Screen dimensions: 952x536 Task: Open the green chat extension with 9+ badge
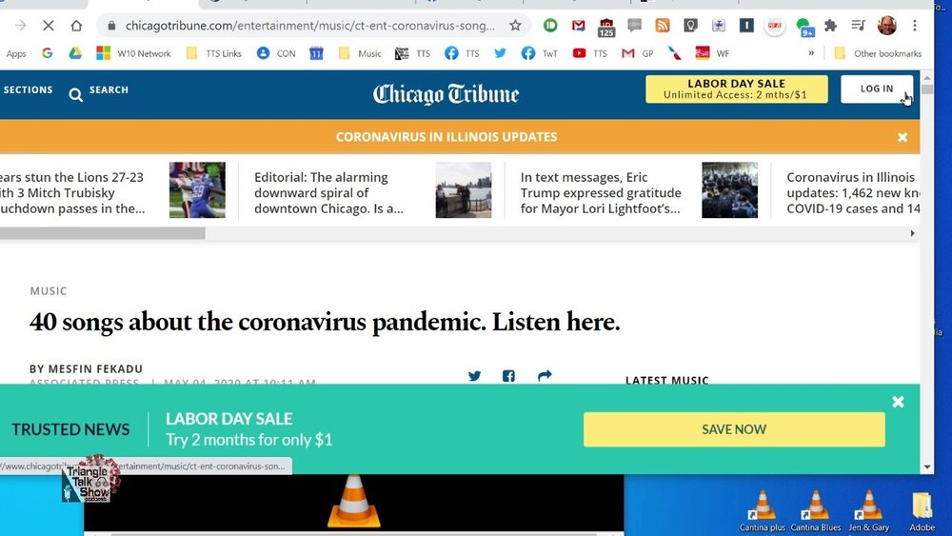pos(804,28)
